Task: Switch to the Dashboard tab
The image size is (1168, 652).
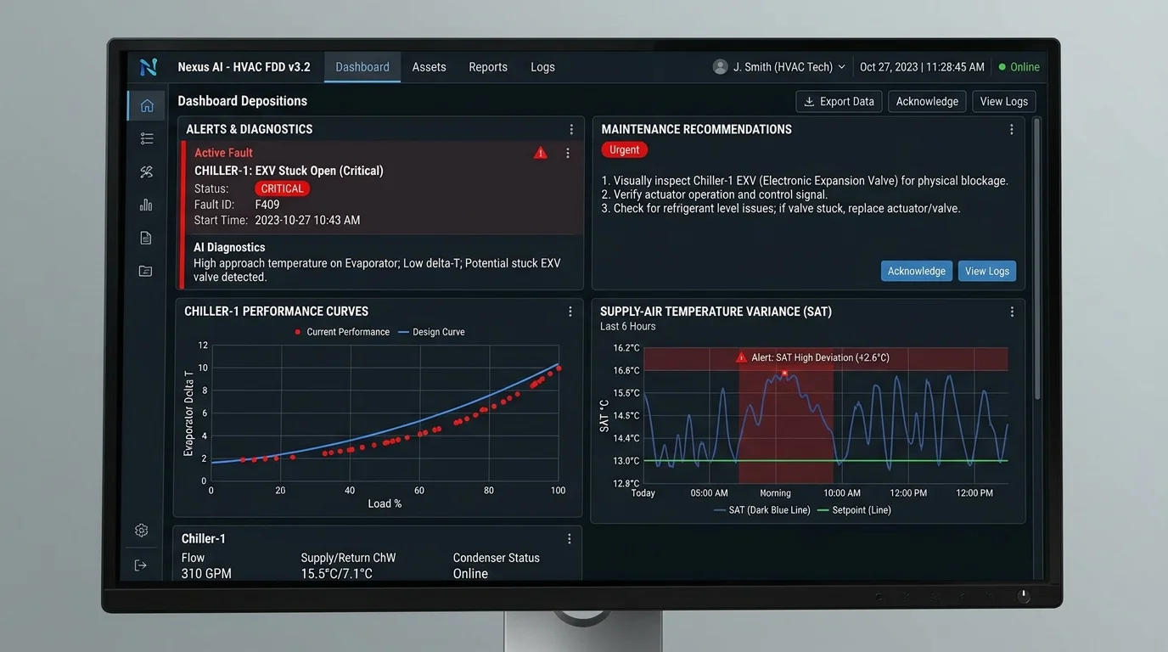Action: click(362, 67)
